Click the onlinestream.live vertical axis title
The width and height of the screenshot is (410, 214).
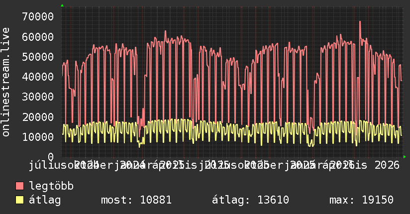click(x=5, y=82)
